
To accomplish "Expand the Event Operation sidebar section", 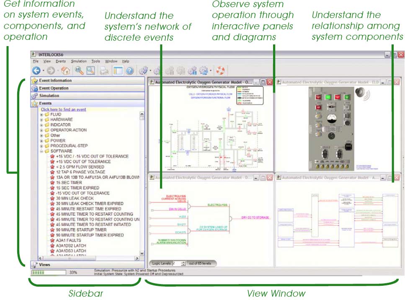I will [x=88, y=88].
